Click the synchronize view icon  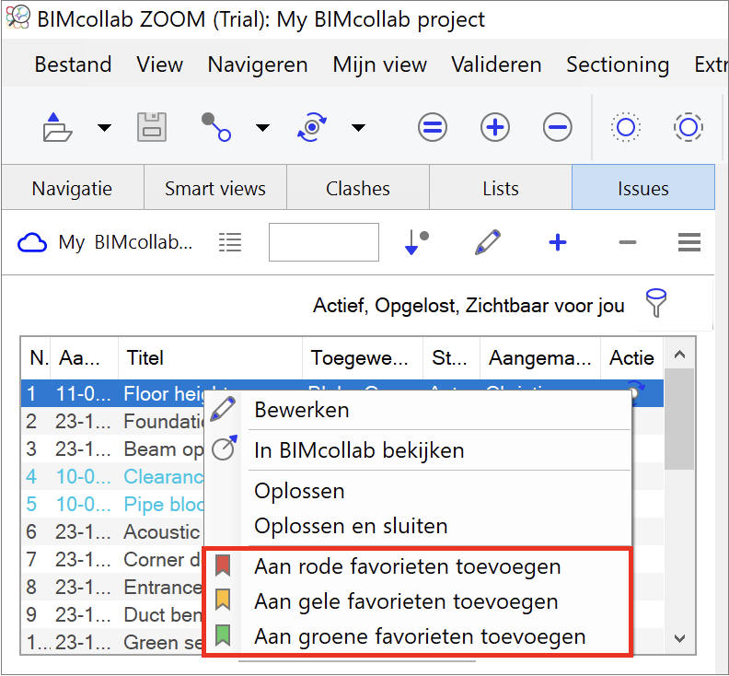[x=312, y=127]
